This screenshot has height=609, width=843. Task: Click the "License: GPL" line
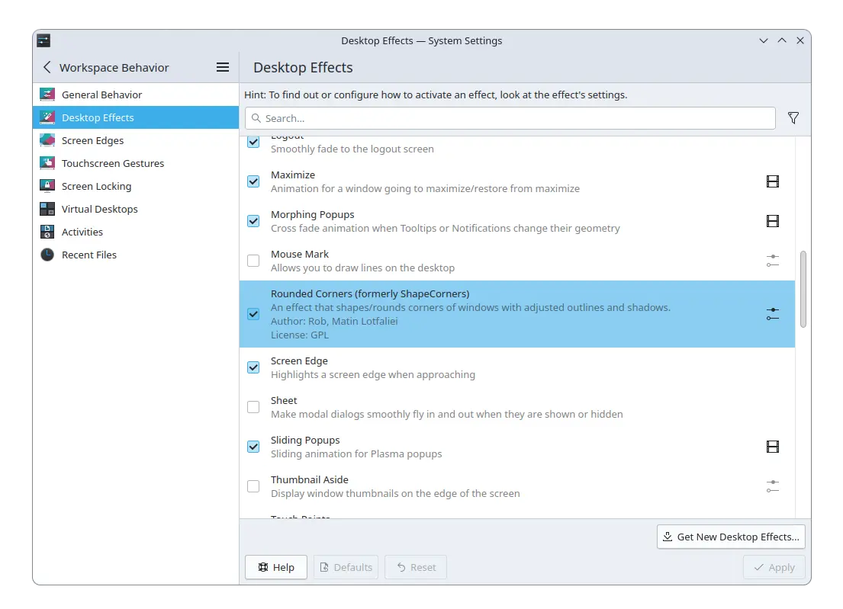click(x=300, y=335)
